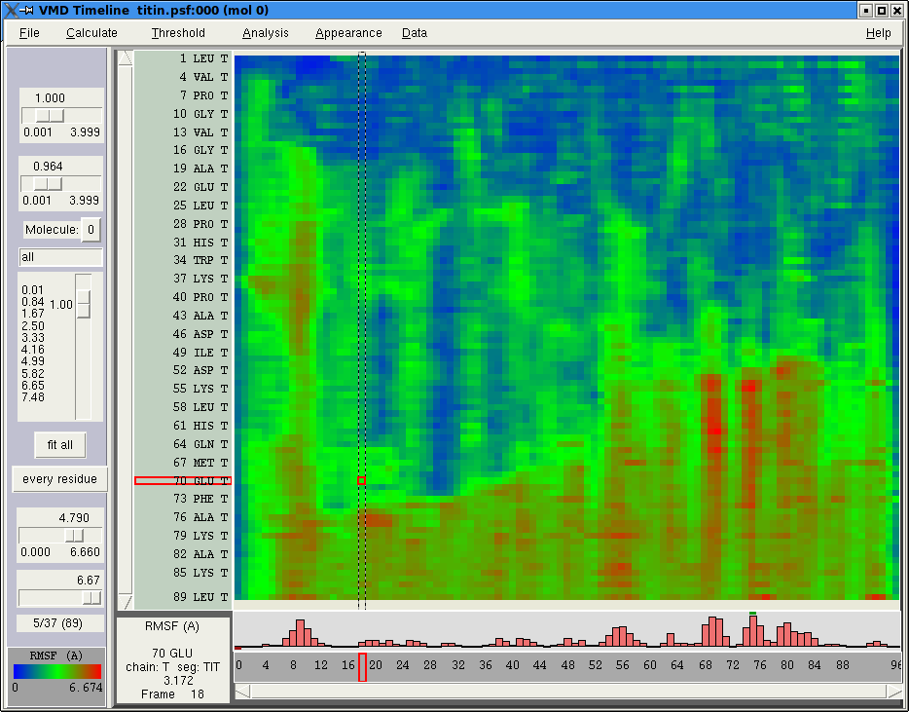Open the Threshold menu
Screen dimensions: 909x712
178,33
